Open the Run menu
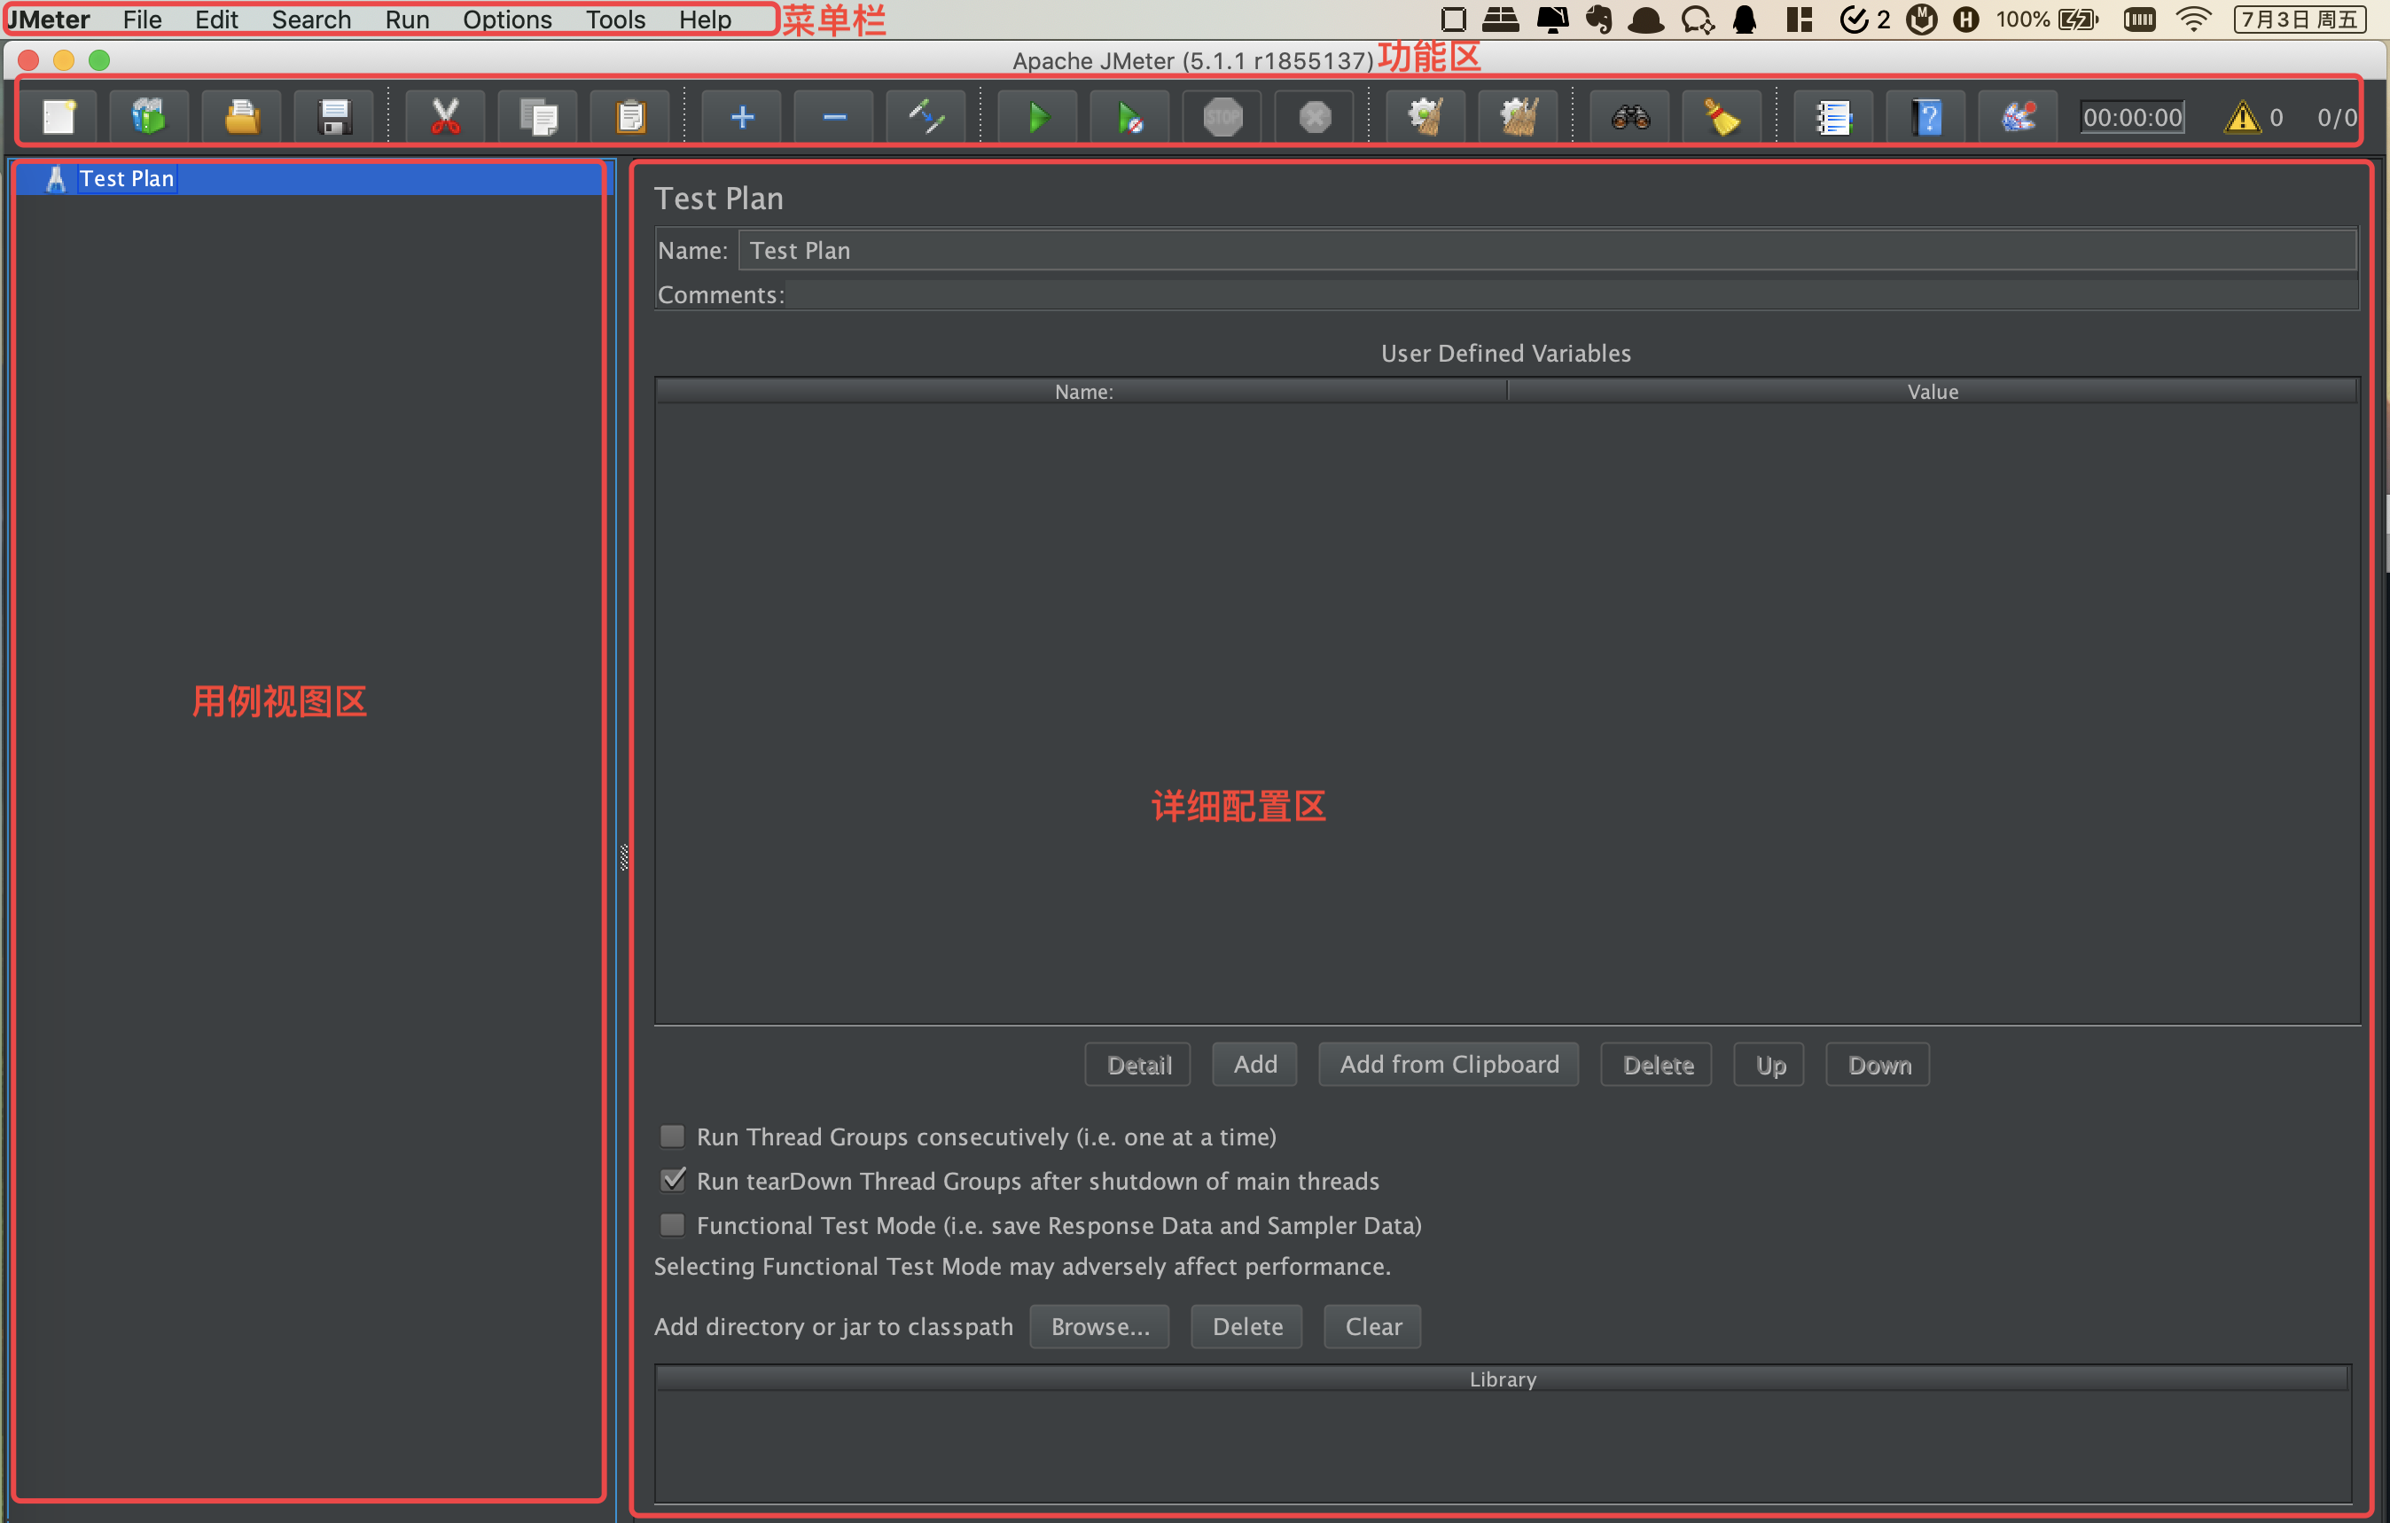 click(x=407, y=20)
